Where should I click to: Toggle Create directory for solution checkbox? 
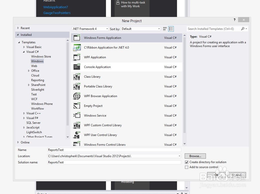(x=186, y=162)
